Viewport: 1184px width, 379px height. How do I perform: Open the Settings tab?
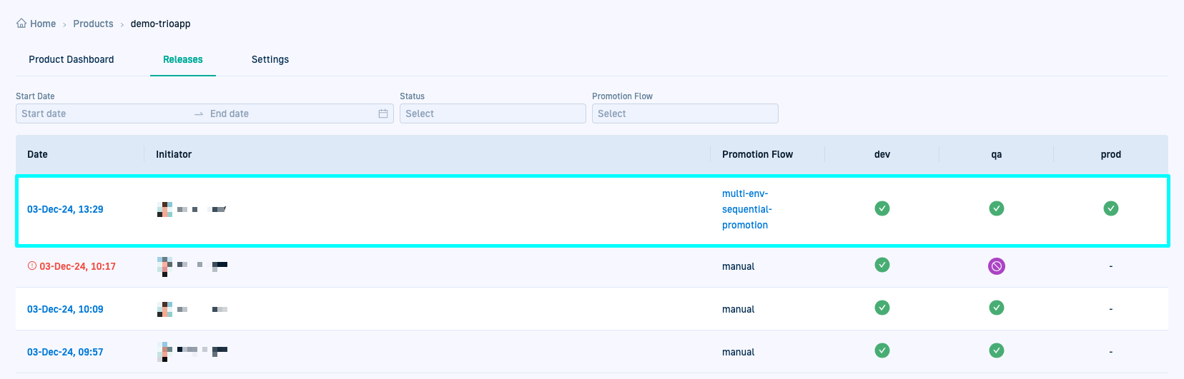tap(270, 59)
